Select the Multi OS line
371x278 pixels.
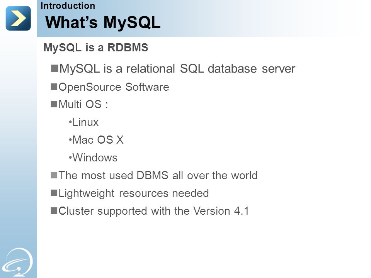(83, 104)
